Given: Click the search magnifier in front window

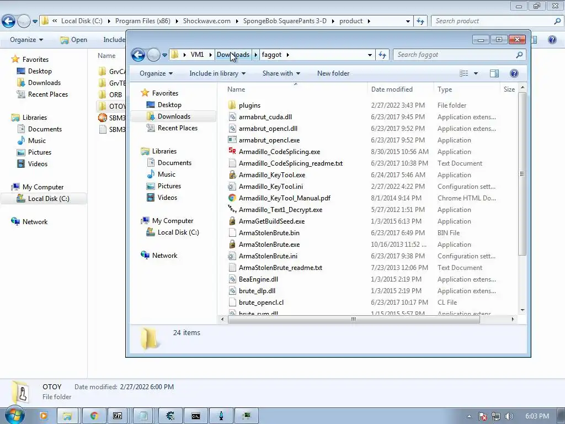Looking at the screenshot, I should pyautogui.click(x=519, y=55).
